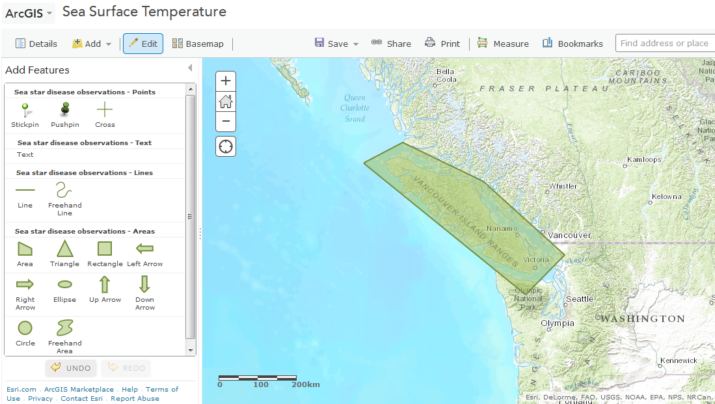
Task: Open the Details panel
Action: pyautogui.click(x=36, y=43)
